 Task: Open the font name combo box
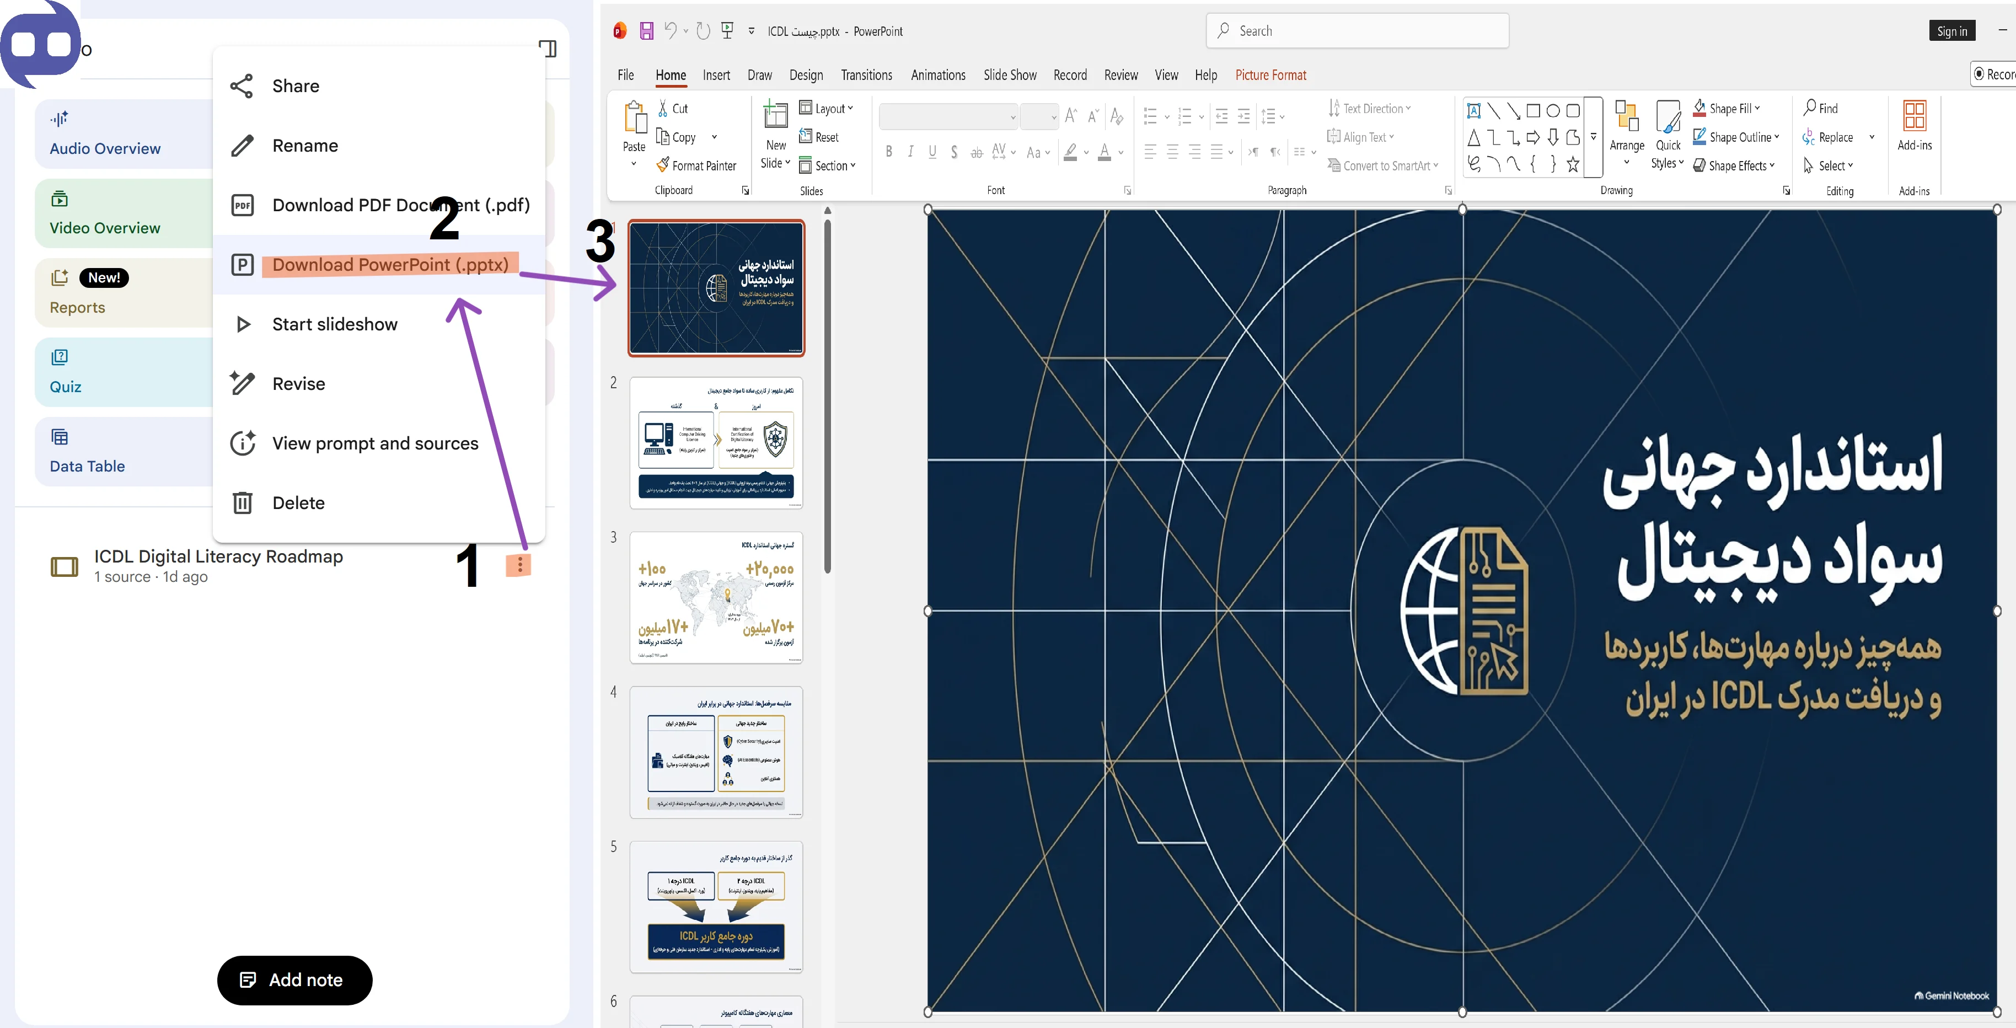(x=948, y=117)
